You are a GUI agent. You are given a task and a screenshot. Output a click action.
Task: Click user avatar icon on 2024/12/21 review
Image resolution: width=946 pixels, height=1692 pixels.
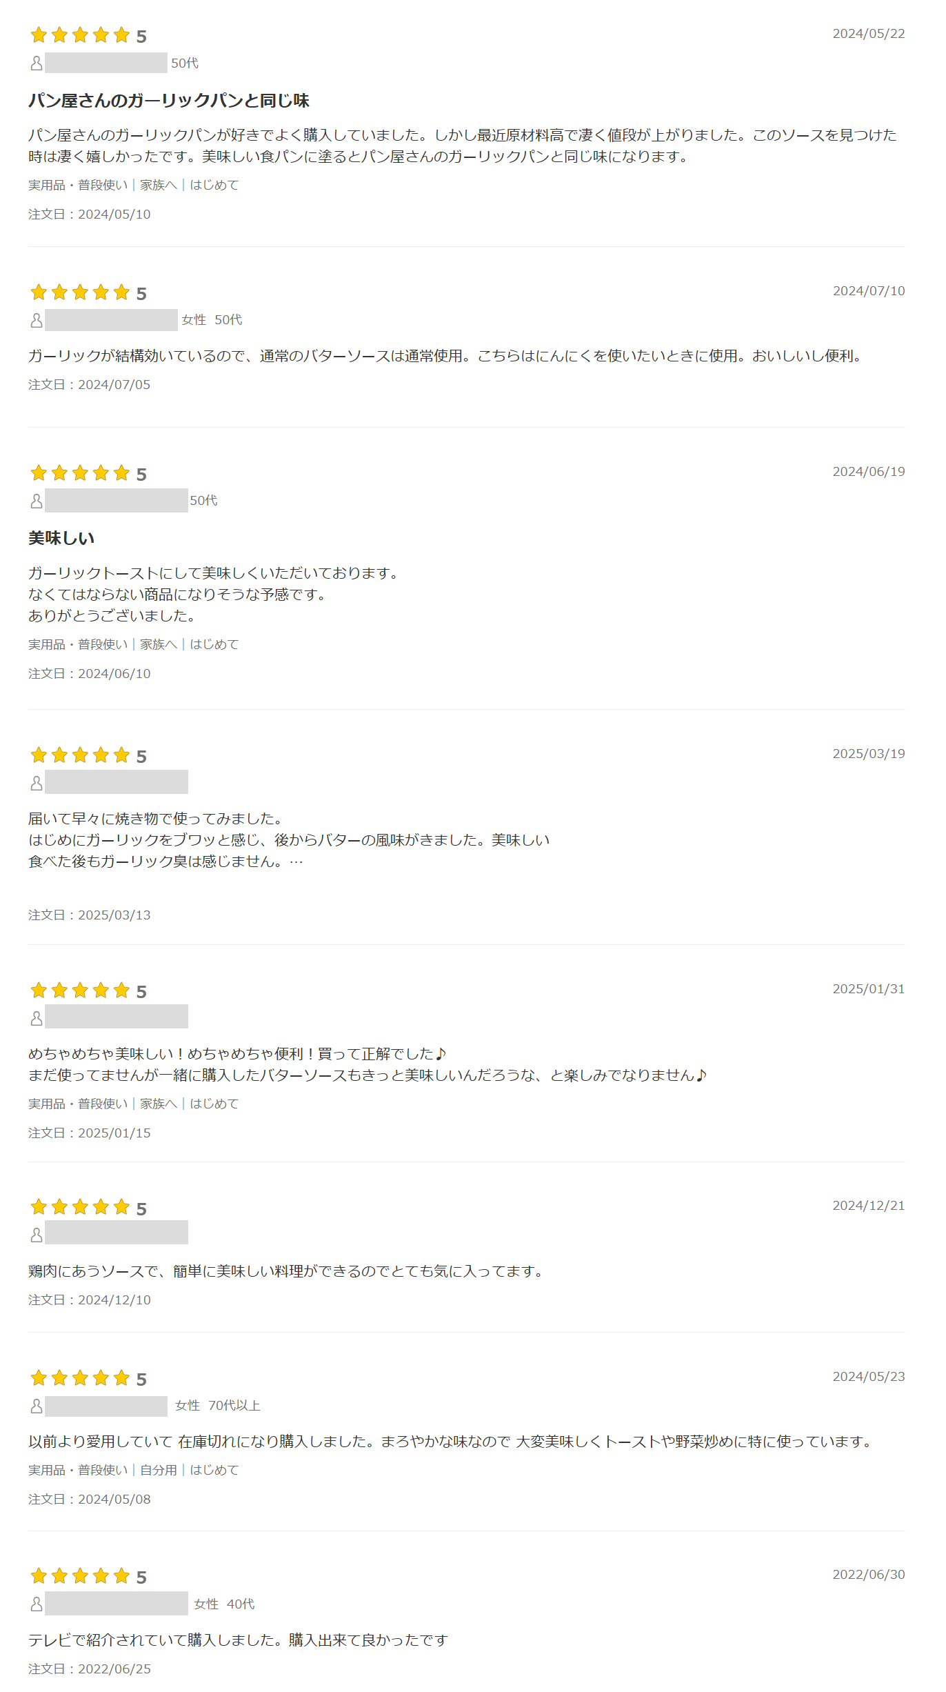(x=37, y=1235)
